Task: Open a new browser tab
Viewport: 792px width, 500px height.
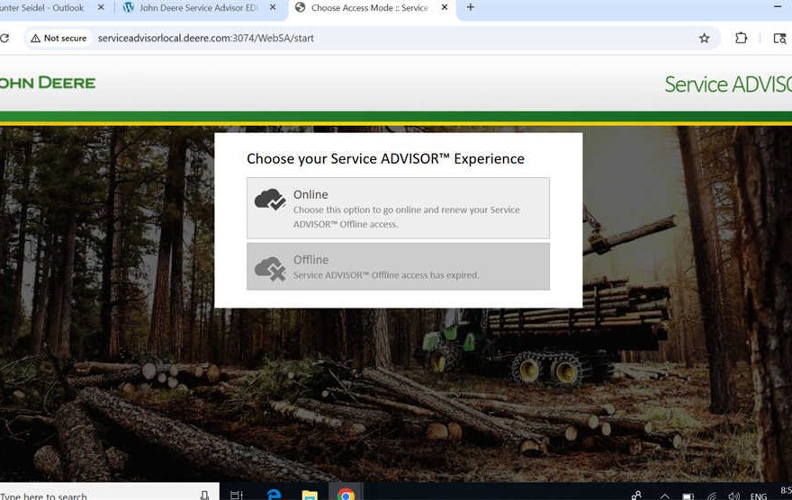Action: point(470,7)
